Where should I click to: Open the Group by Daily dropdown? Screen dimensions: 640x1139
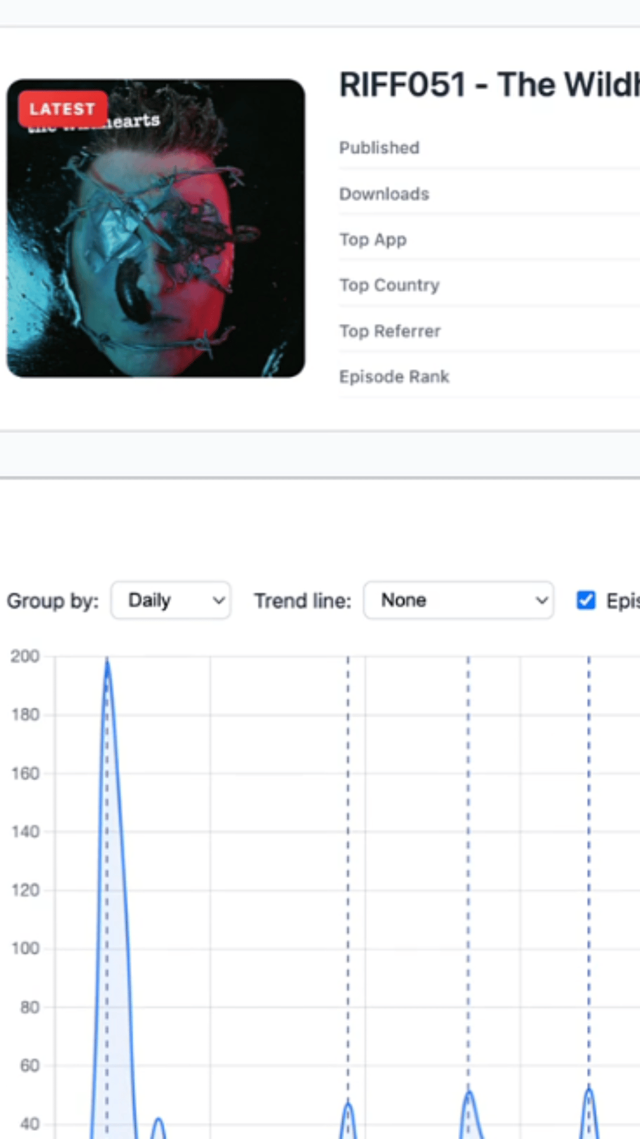tap(171, 600)
